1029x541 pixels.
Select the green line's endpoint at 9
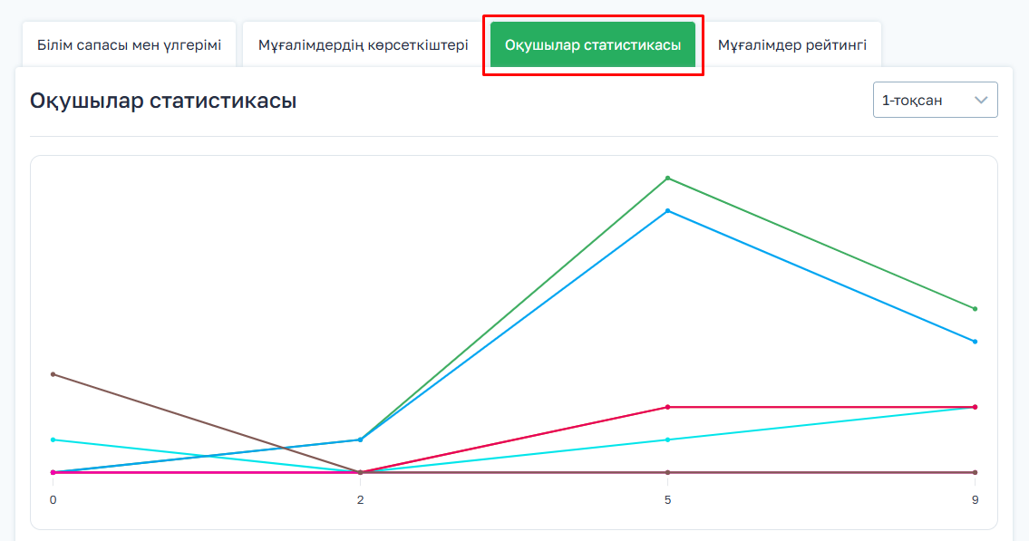click(x=975, y=309)
